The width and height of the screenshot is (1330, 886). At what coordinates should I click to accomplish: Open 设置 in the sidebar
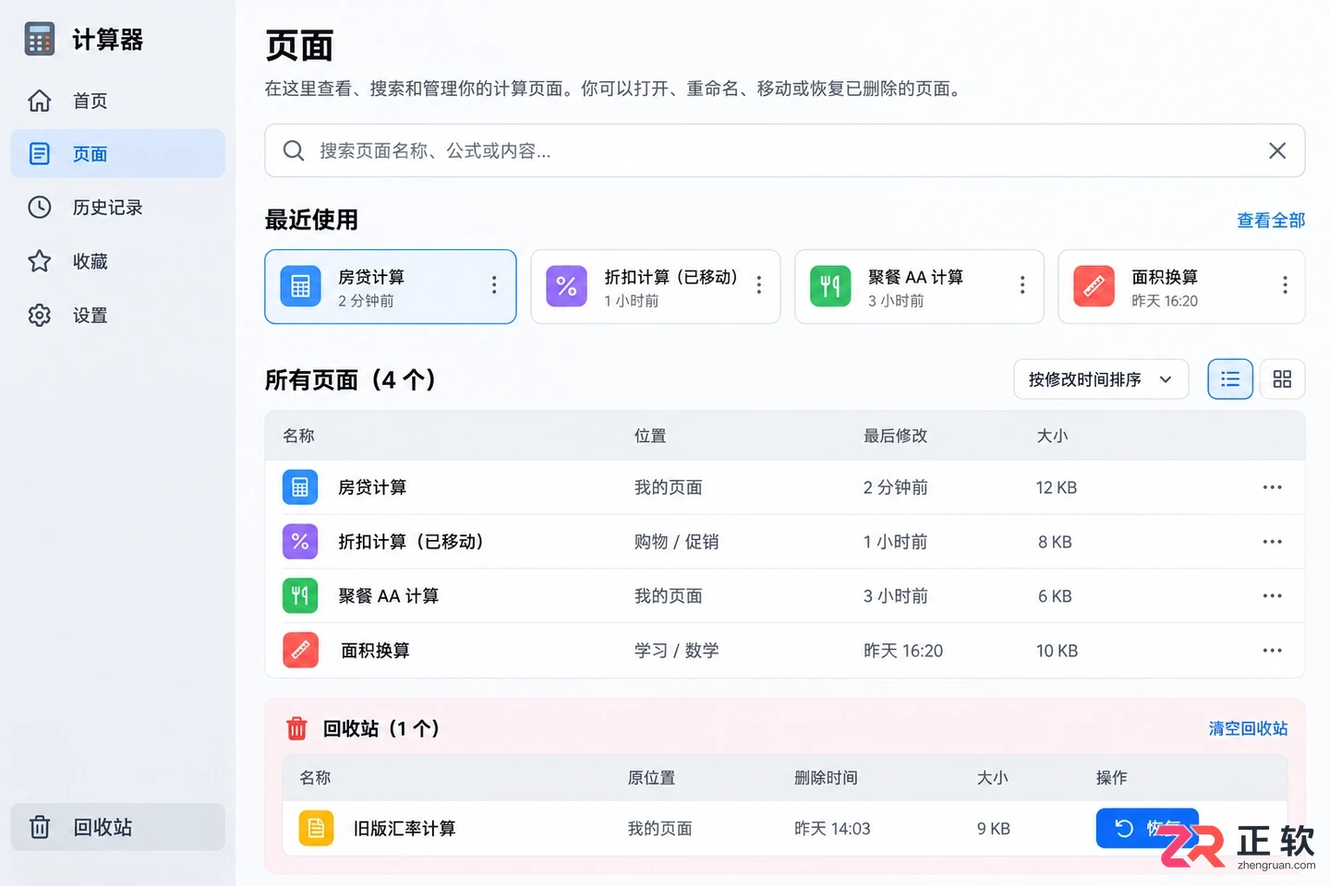(x=117, y=315)
